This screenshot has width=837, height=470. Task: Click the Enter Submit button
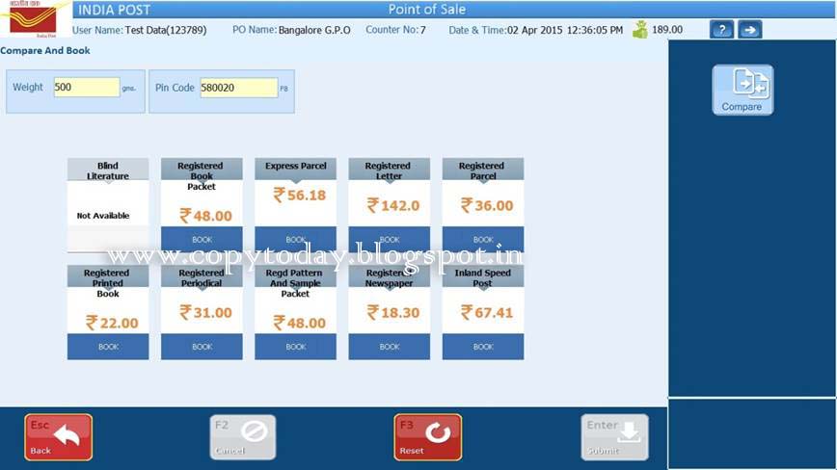point(615,437)
